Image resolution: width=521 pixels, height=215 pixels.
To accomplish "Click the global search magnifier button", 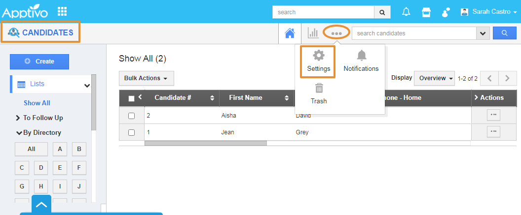I will tap(382, 12).
